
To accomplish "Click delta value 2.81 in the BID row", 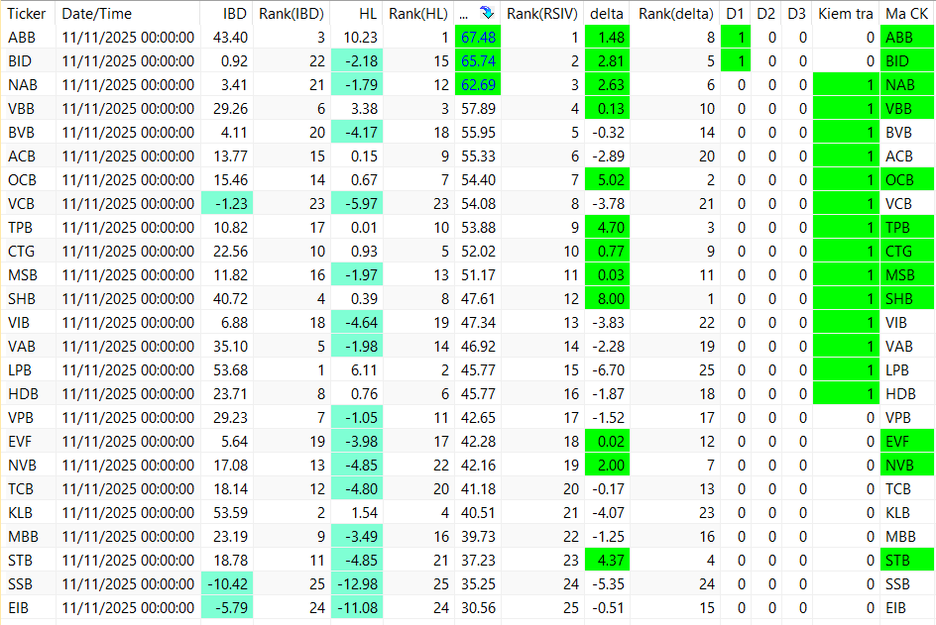I will 607,60.
